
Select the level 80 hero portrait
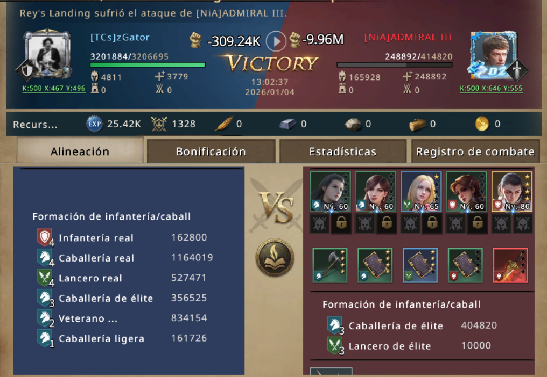tap(512, 192)
